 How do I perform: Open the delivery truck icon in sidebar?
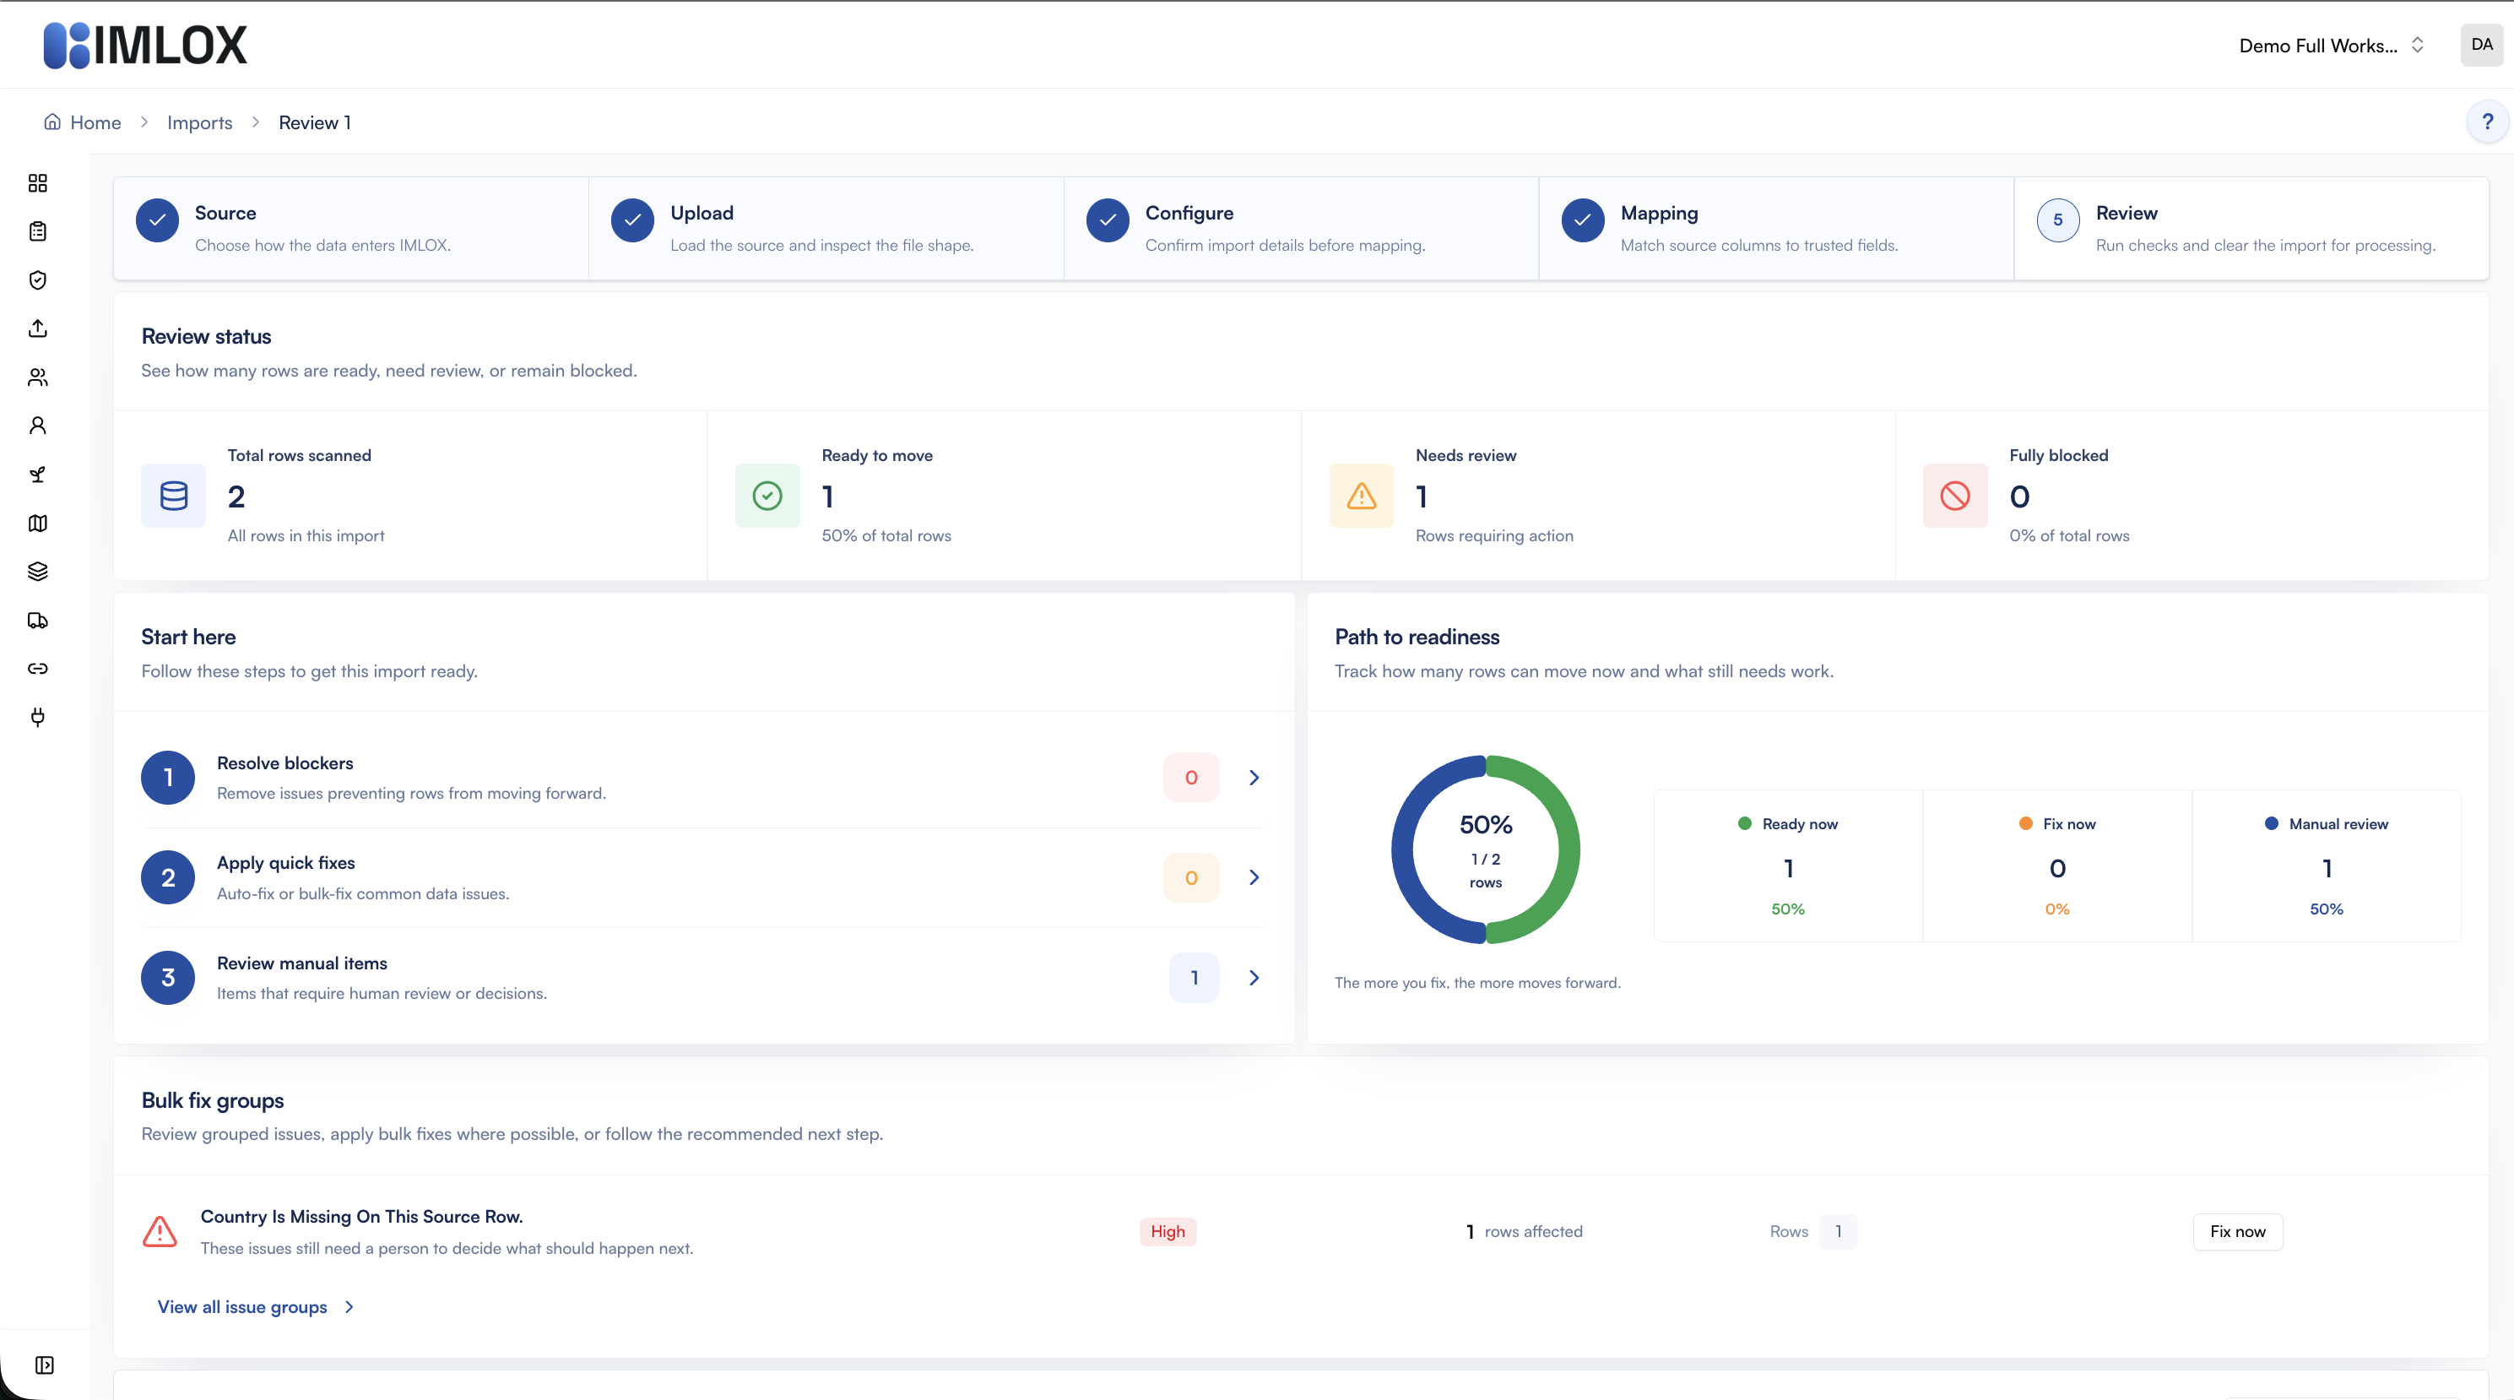pos(37,620)
